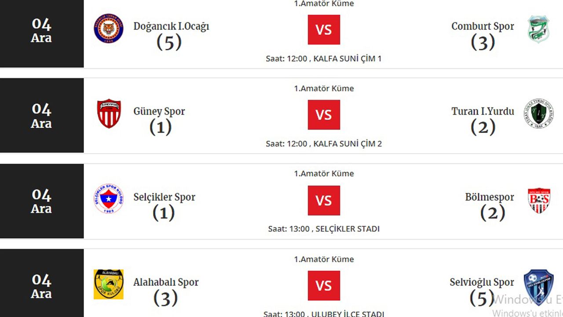Screen dimensions: 563x317
Task: Click the Selvioğlu Spor blue shield crest
Action: pos(538,287)
